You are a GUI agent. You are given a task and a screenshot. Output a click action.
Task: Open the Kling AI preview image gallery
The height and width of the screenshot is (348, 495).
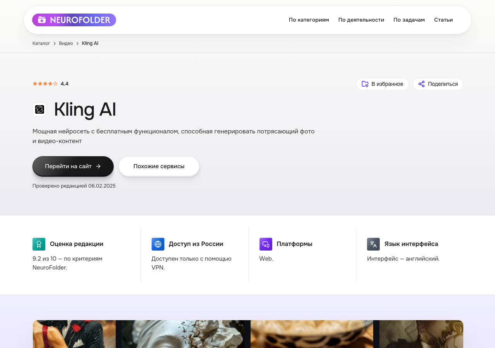click(x=248, y=334)
